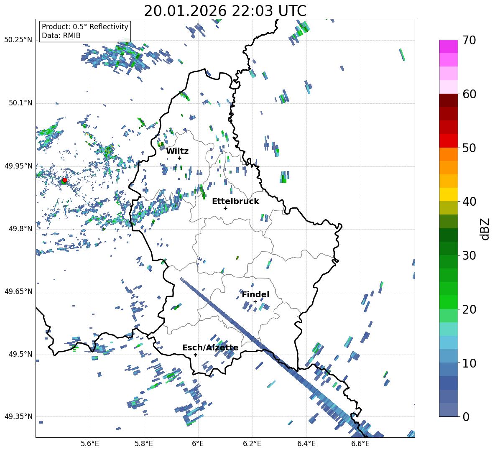Screen dimensions: 495x452
Task: Click the yellow colorbar segment above 40
Action: pyautogui.click(x=448, y=195)
